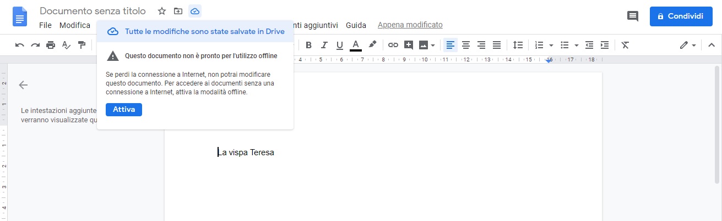
Task: Select the paint format roller
Action: point(82,45)
